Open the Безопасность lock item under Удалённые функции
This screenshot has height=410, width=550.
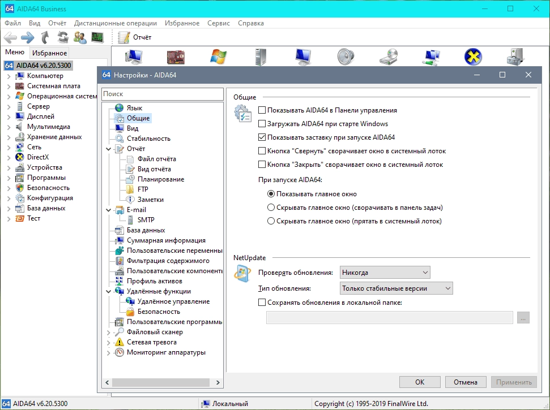point(154,311)
